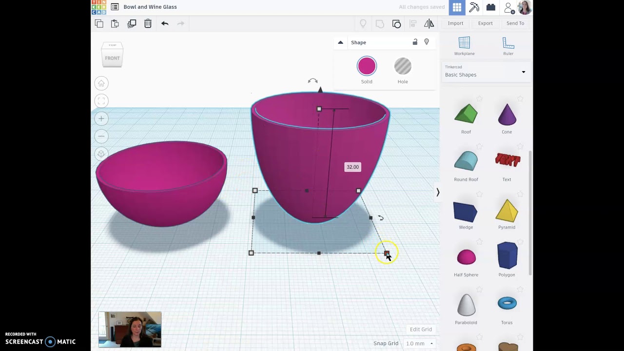The height and width of the screenshot is (351, 624).
Task: Collapse the shapes side panel arrow
Action: tap(438, 193)
